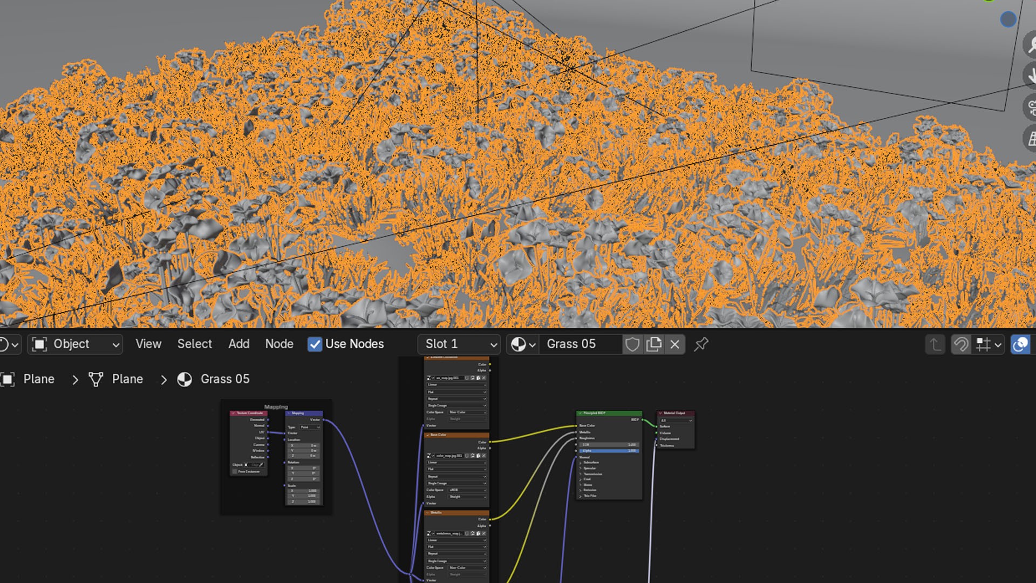This screenshot has width=1036, height=583.
Task: Click the parent node tree arrow
Action: (x=935, y=344)
